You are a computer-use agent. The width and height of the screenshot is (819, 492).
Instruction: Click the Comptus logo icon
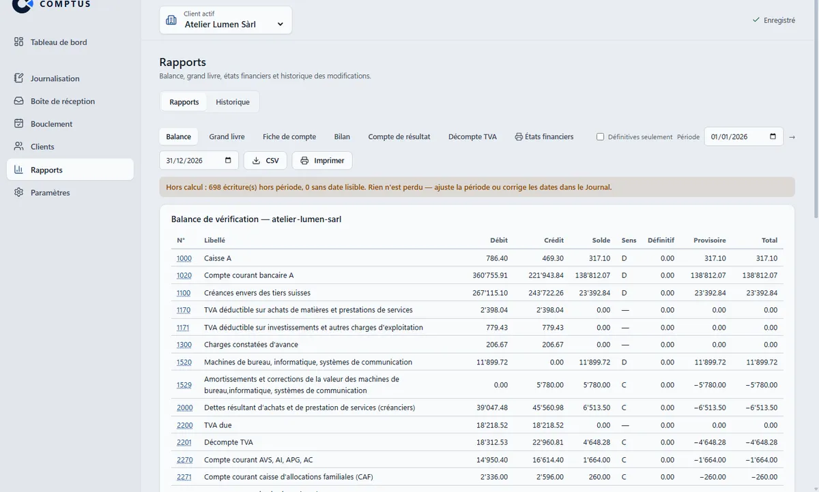(22, 4)
